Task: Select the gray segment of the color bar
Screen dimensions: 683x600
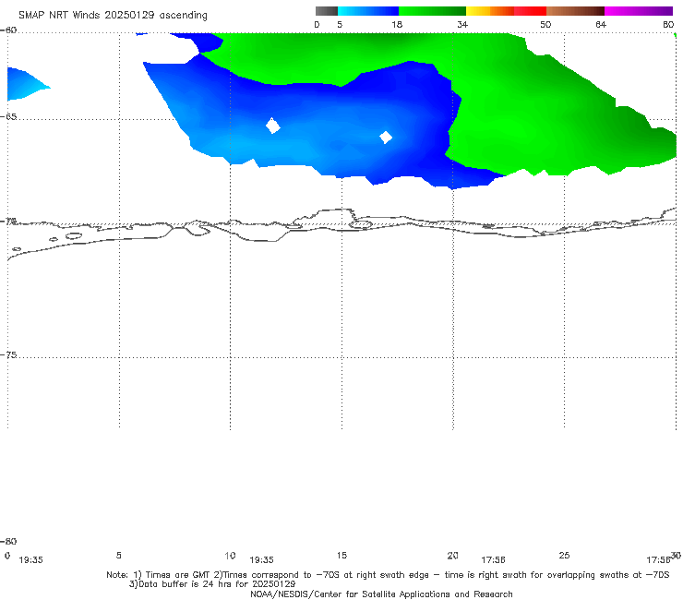Action: coord(327,11)
